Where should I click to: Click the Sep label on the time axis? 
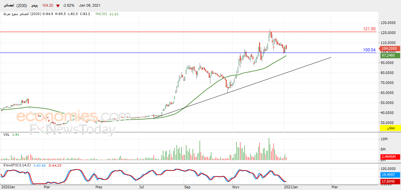click(x=187, y=187)
